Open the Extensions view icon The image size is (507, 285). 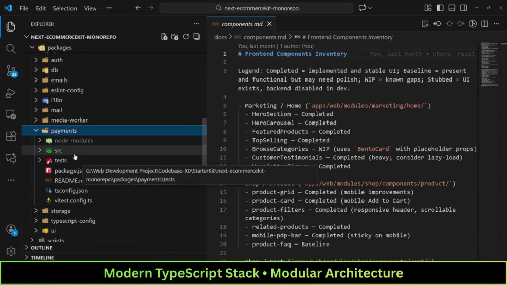point(11,136)
